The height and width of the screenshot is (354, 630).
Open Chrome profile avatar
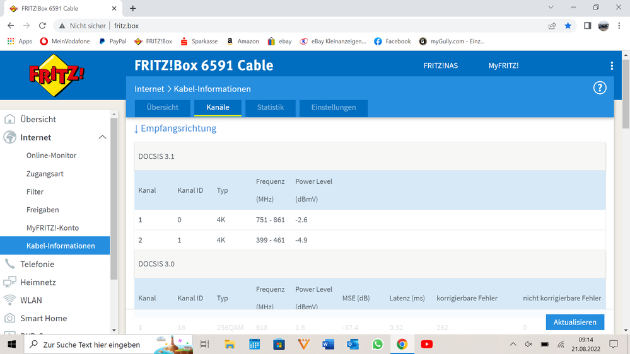604,26
